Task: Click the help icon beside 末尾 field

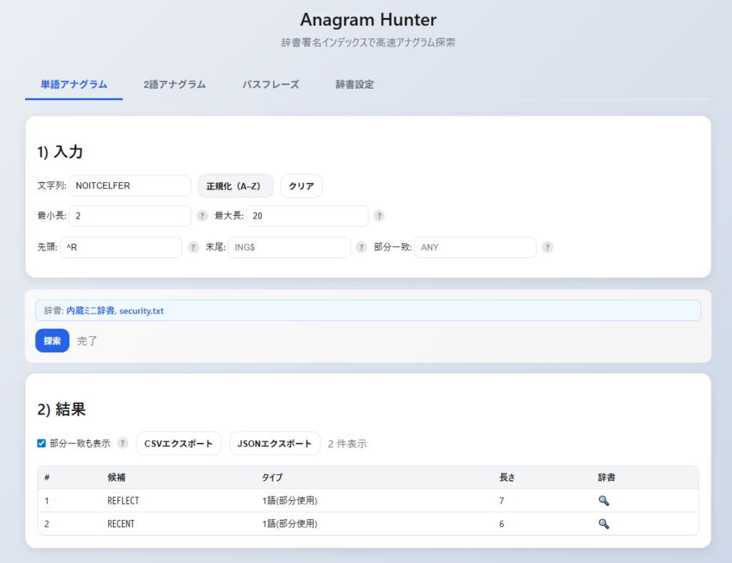Action: pos(362,247)
